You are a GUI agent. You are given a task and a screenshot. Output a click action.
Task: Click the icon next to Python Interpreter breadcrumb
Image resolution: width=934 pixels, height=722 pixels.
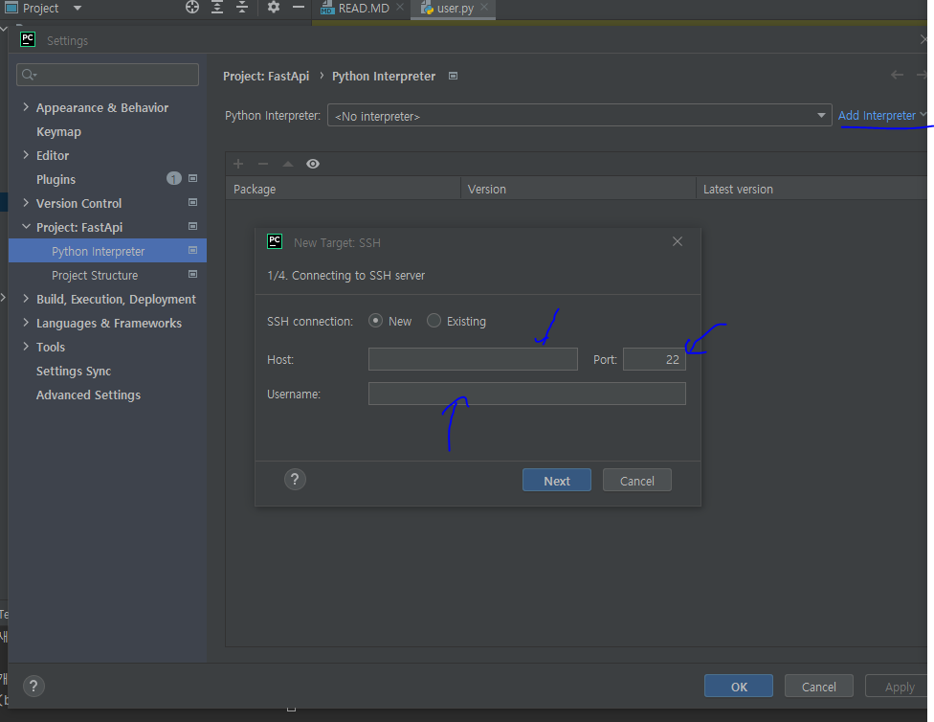point(454,76)
